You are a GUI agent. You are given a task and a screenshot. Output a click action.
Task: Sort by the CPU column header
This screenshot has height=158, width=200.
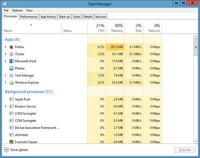(97, 28)
